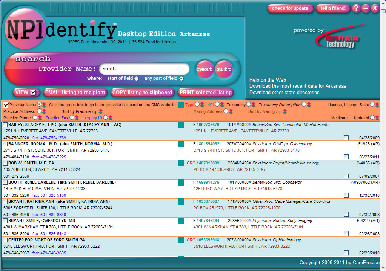Viewport: 386px width, 271px height.
Task: Click sort arrows beside Mailing Address
Action: pyautogui.click(x=231, y=111)
